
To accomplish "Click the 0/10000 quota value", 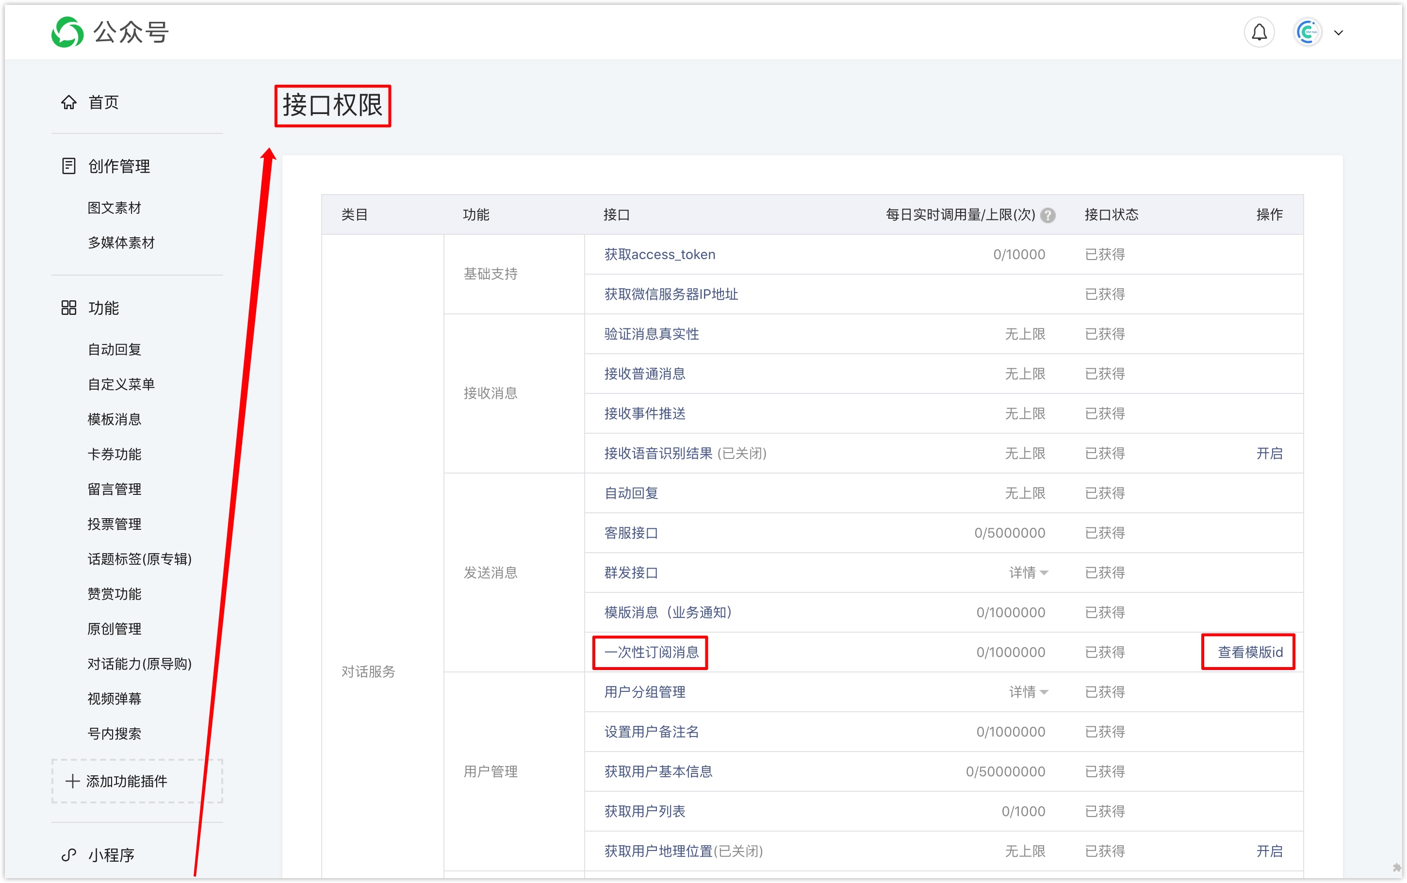I will (x=1019, y=255).
